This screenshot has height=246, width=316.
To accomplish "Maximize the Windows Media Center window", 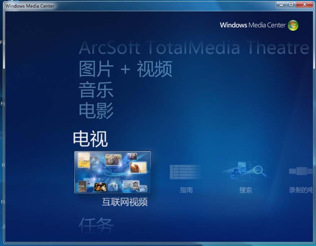I will [x=291, y=4].
